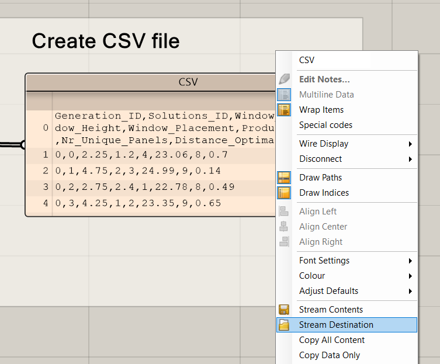
Task: Toggle Multiline Data option
Action: tap(347, 95)
